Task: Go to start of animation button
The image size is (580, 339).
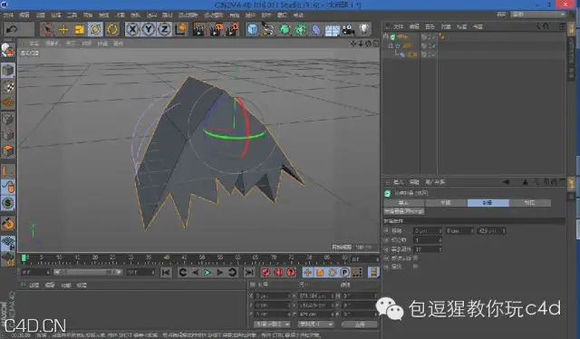Action: pos(166,273)
